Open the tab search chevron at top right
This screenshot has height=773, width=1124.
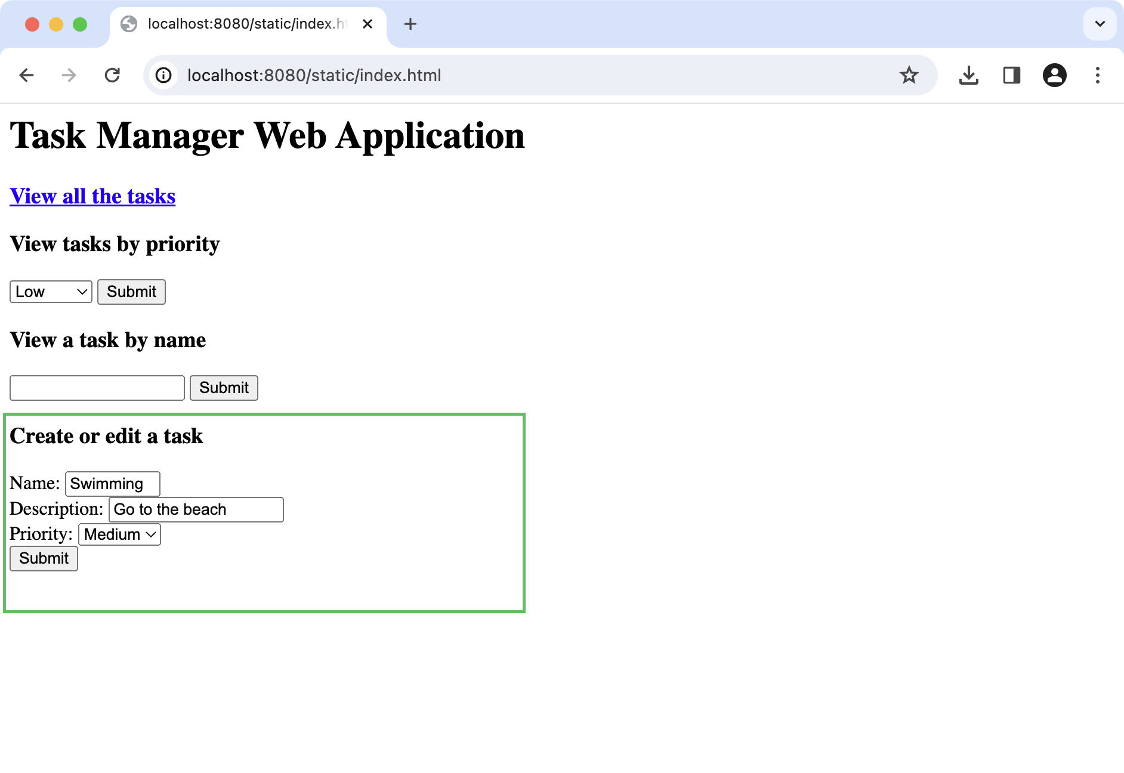[x=1100, y=24]
